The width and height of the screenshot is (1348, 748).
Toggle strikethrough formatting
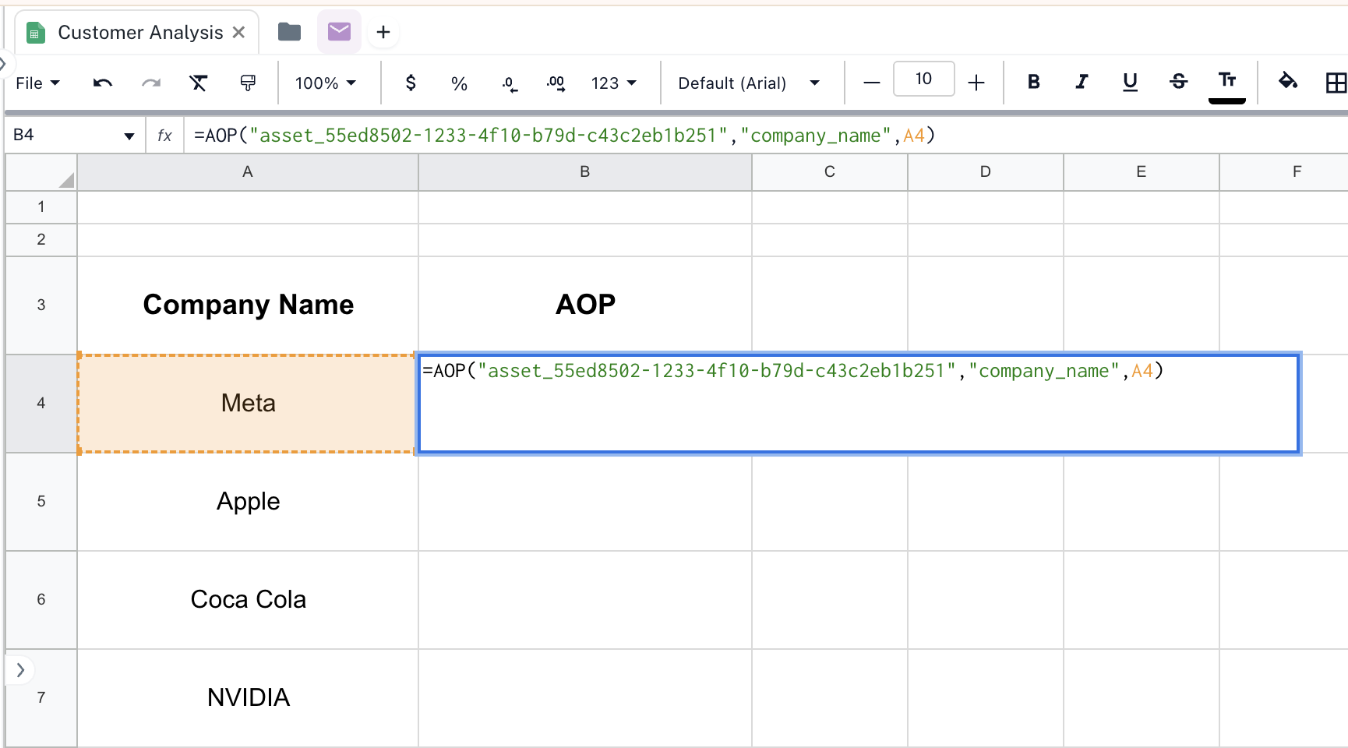(x=1178, y=82)
